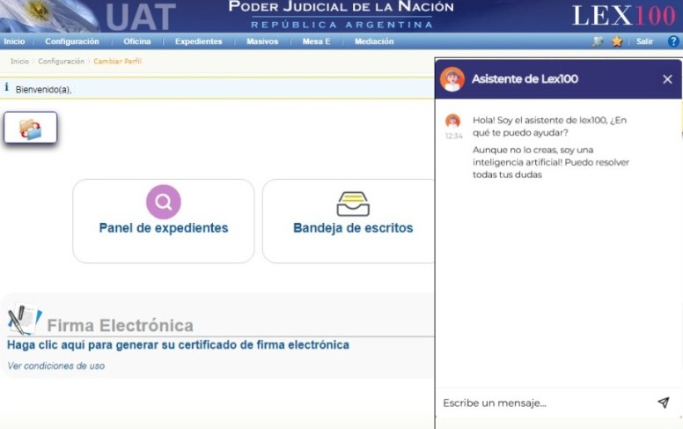Go to Configuración in the breadcrumb
Viewport: 683px width, 429px height.
61,61
